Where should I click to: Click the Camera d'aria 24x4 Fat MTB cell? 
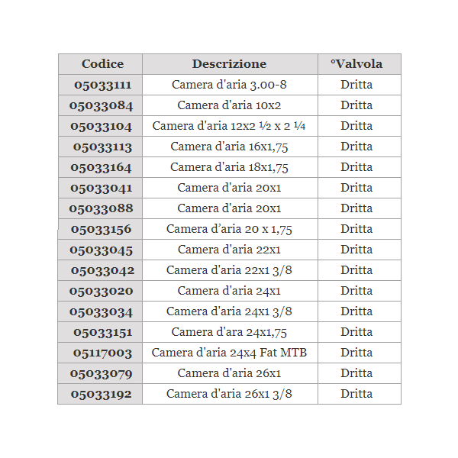[229, 353]
